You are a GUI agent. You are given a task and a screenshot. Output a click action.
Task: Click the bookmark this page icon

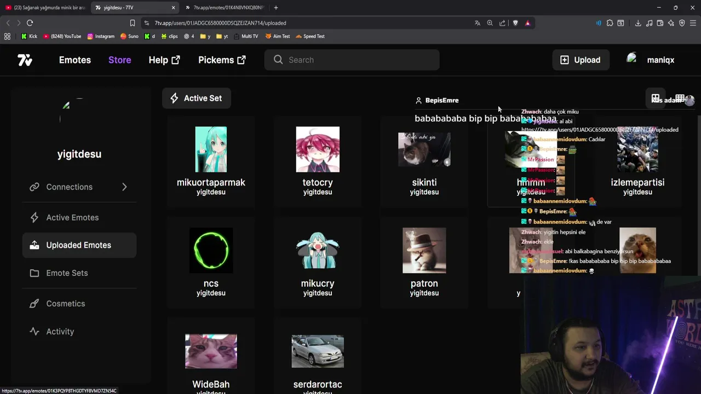click(132, 23)
